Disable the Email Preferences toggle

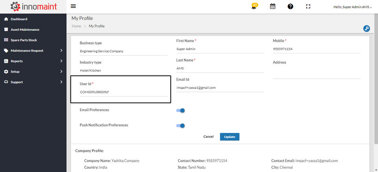(181, 110)
